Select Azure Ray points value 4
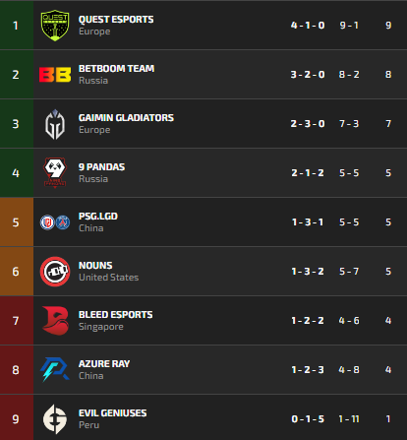Screen dimensions: 407x440 pyautogui.click(x=388, y=370)
